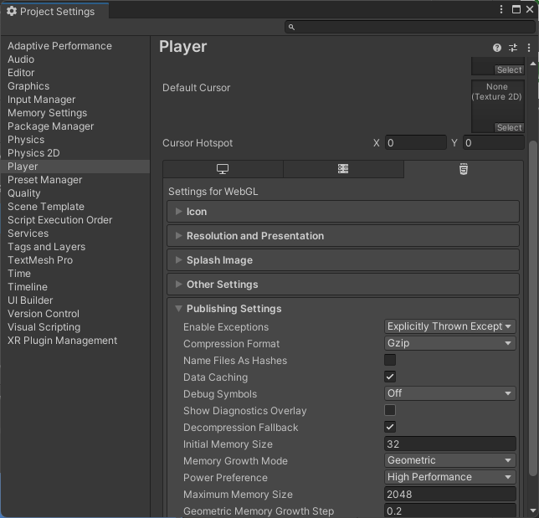Open the Compression Format dropdown
Image resolution: width=539 pixels, height=518 pixels.
449,344
